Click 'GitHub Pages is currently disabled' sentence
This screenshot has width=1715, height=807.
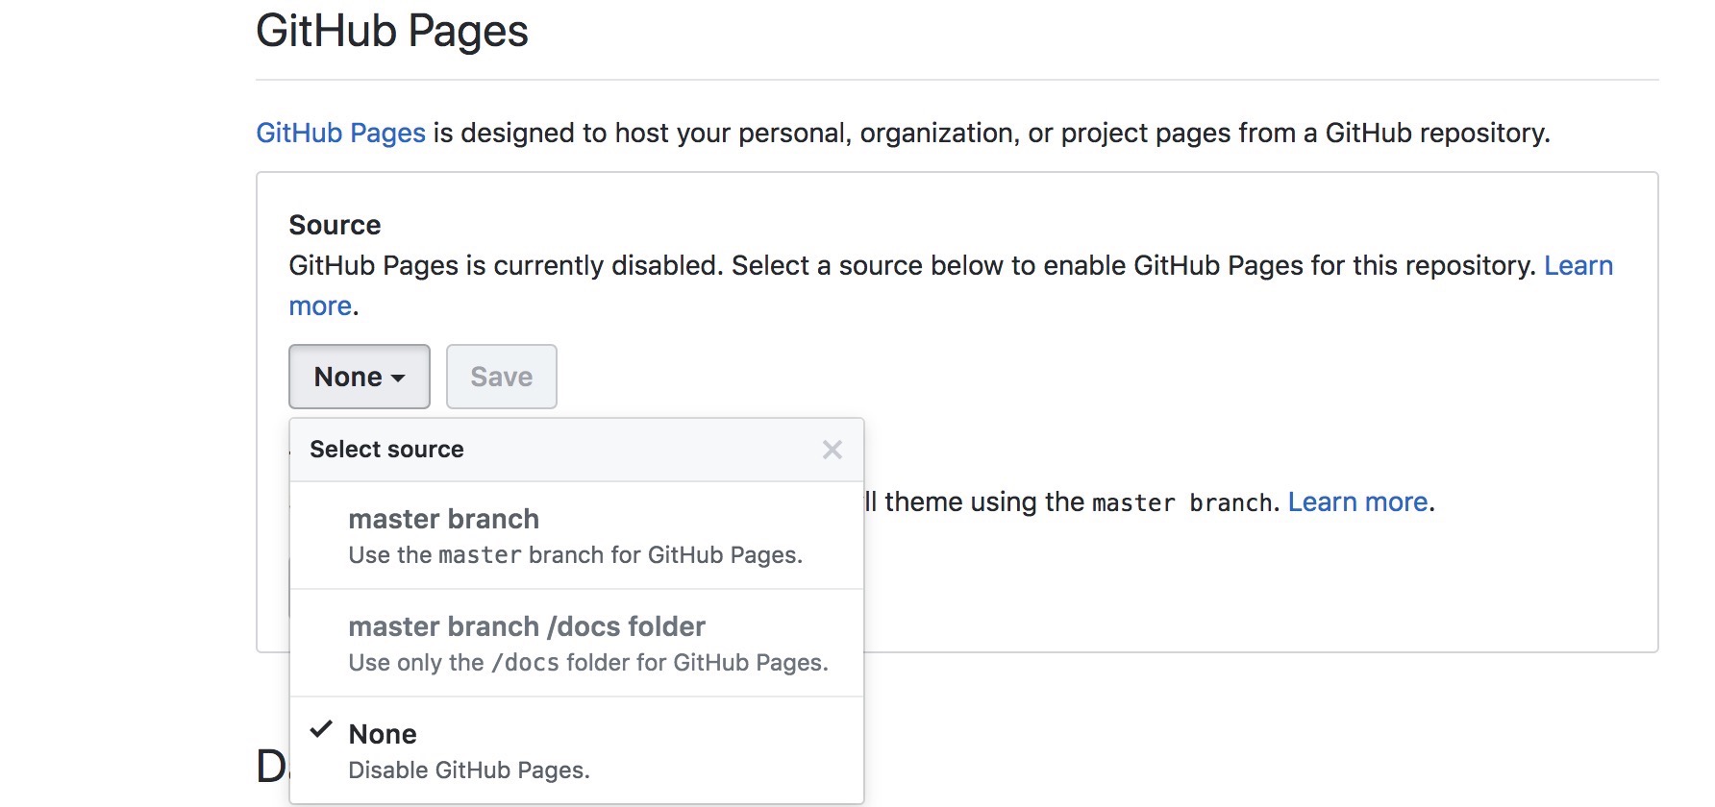pos(506,266)
